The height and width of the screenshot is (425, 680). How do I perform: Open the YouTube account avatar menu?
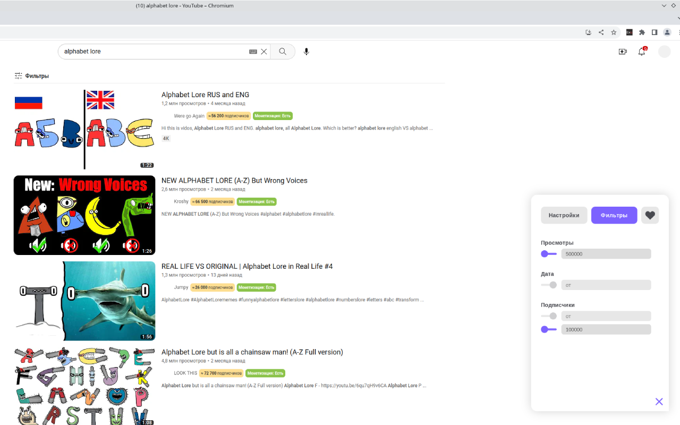pyautogui.click(x=665, y=52)
